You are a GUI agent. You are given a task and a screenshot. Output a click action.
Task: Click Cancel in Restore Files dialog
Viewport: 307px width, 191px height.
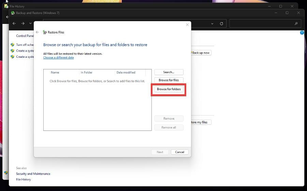click(x=179, y=152)
